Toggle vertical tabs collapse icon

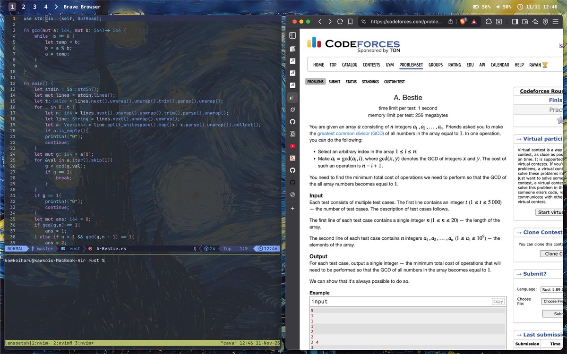pyautogui.click(x=292, y=35)
